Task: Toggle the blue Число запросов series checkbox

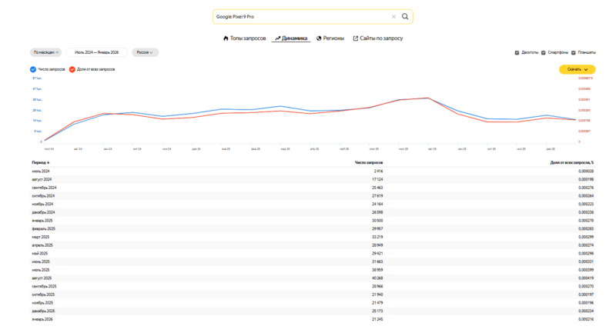Action: pos(33,69)
